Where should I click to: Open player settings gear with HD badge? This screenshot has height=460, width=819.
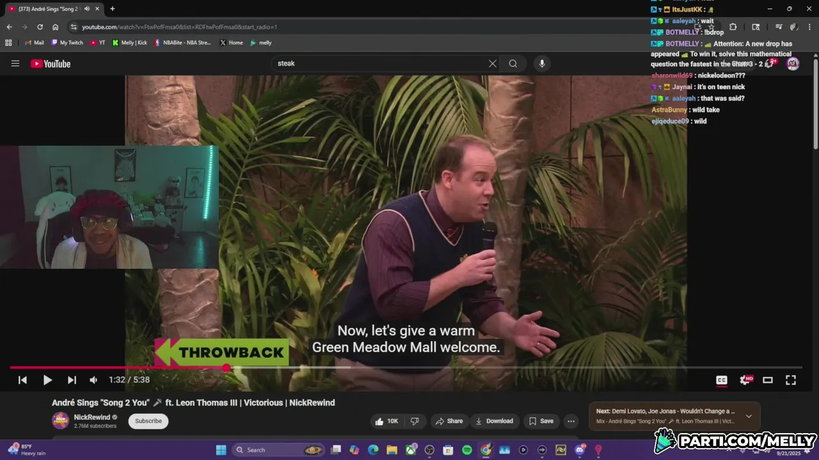pyautogui.click(x=745, y=379)
